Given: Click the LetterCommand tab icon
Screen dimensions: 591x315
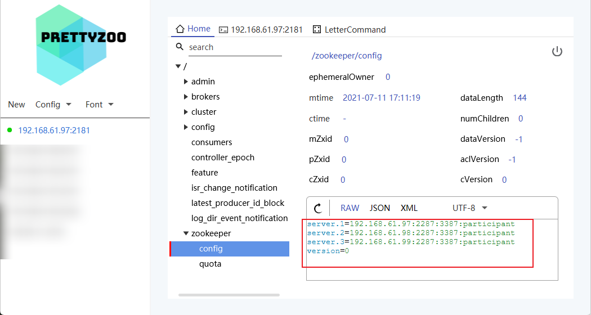Looking at the screenshot, I should coord(317,29).
